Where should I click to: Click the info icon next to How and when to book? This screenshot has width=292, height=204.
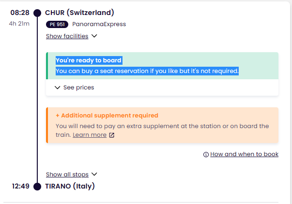click(x=206, y=154)
